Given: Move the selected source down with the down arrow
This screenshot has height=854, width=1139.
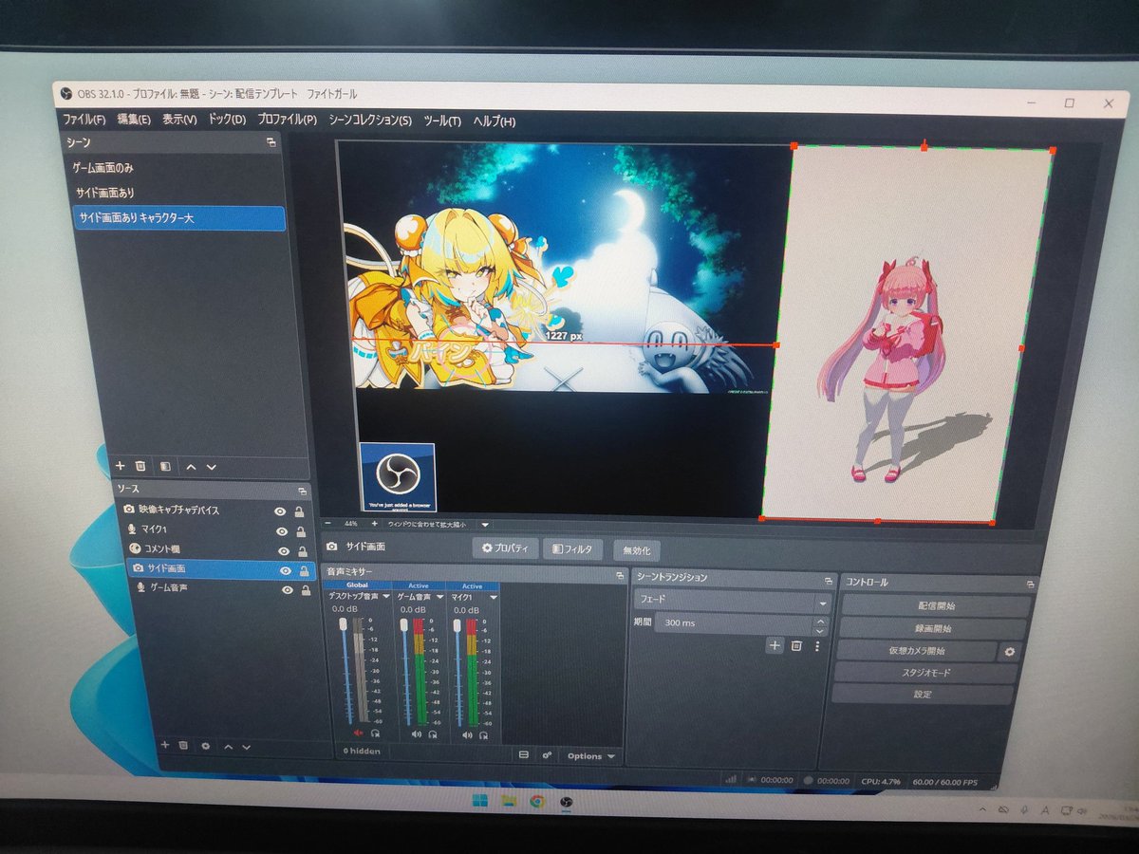Looking at the screenshot, I should click(246, 747).
